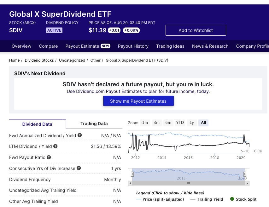Click the $11.39 price value
The height and width of the screenshot is (207, 269).
pyautogui.click(x=97, y=30)
